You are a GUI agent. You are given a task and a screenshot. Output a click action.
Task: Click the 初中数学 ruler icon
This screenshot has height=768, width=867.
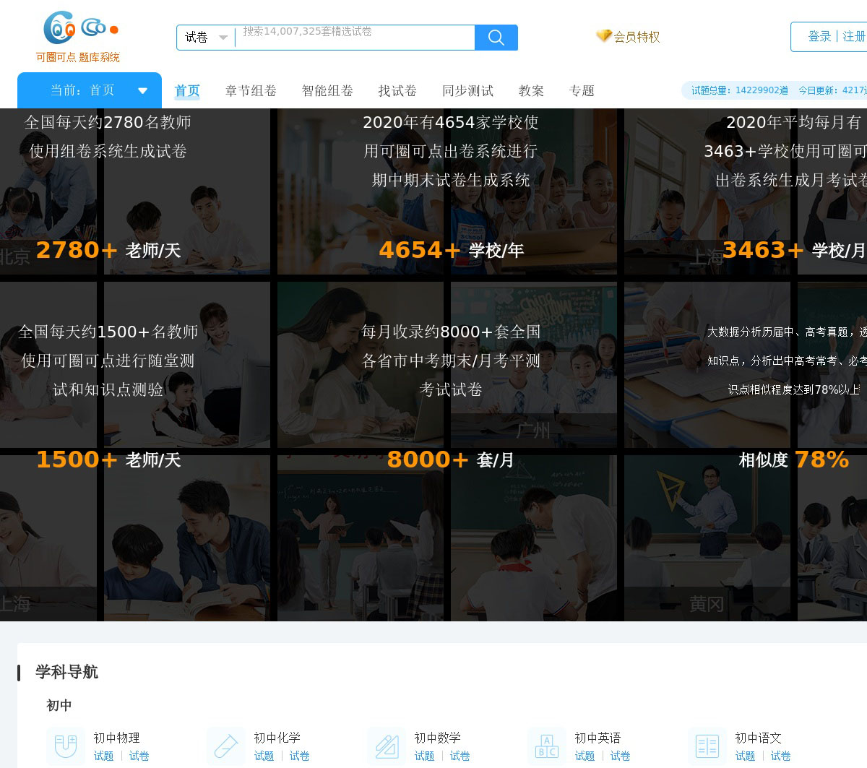[387, 746]
